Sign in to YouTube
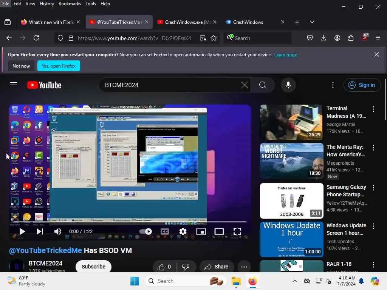This screenshot has height=290, width=387. [x=362, y=85]
